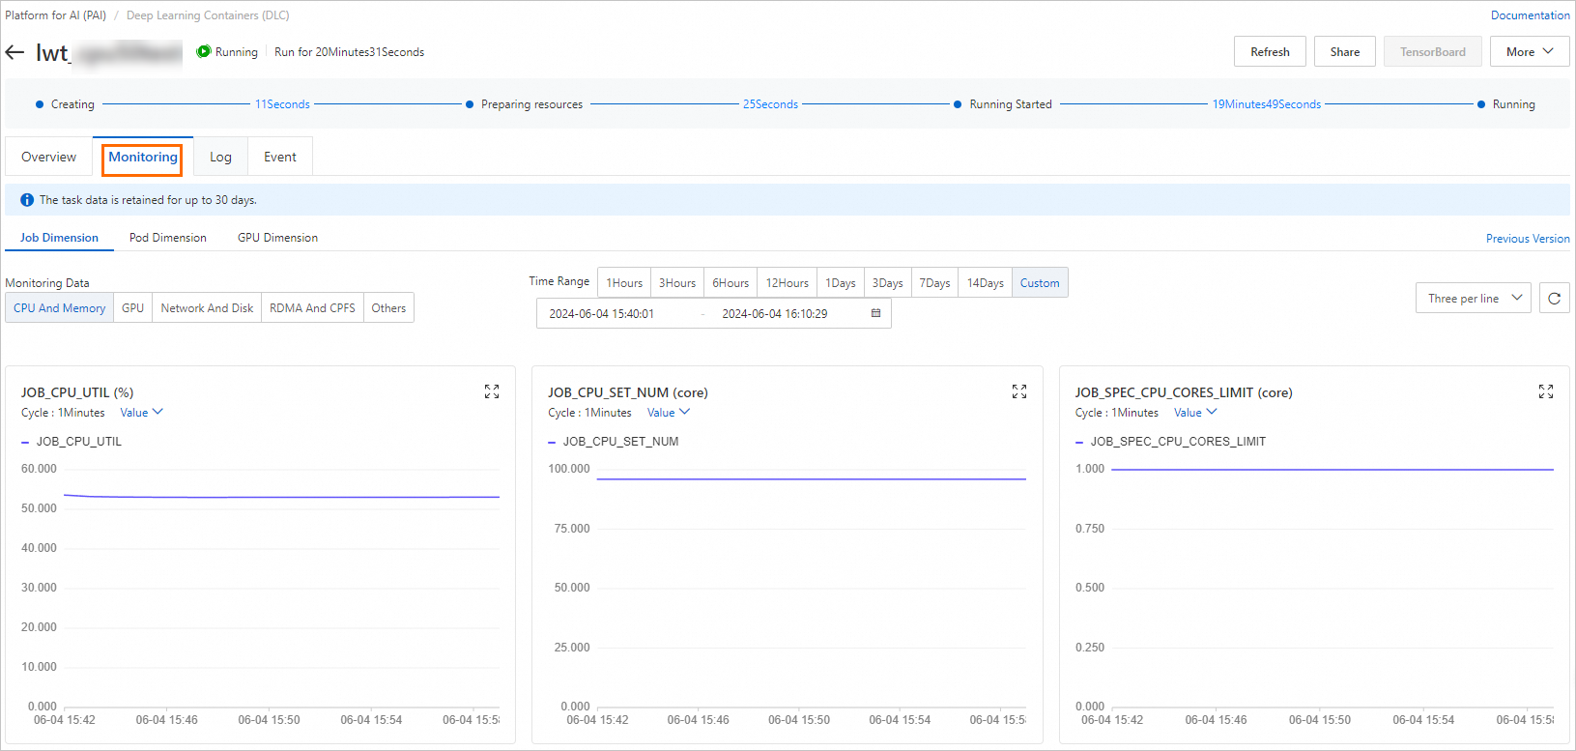Click the 11Seconds duration text

282,104
